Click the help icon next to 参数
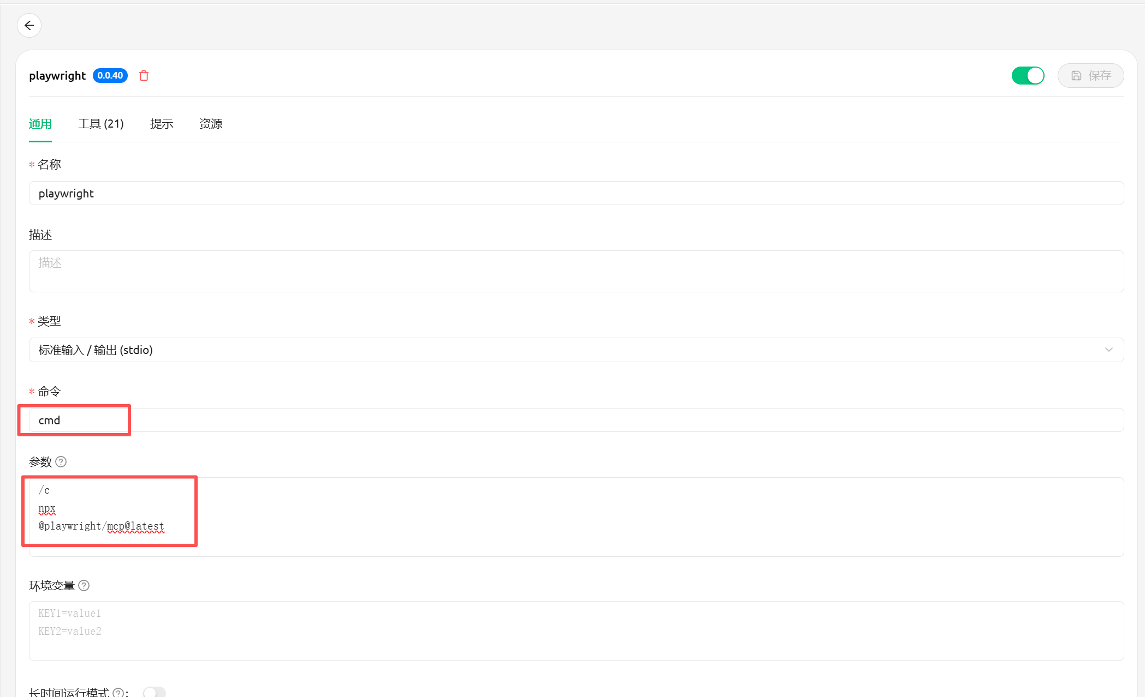This screenshot has height=697, width=1145. [x=61, y=462]
